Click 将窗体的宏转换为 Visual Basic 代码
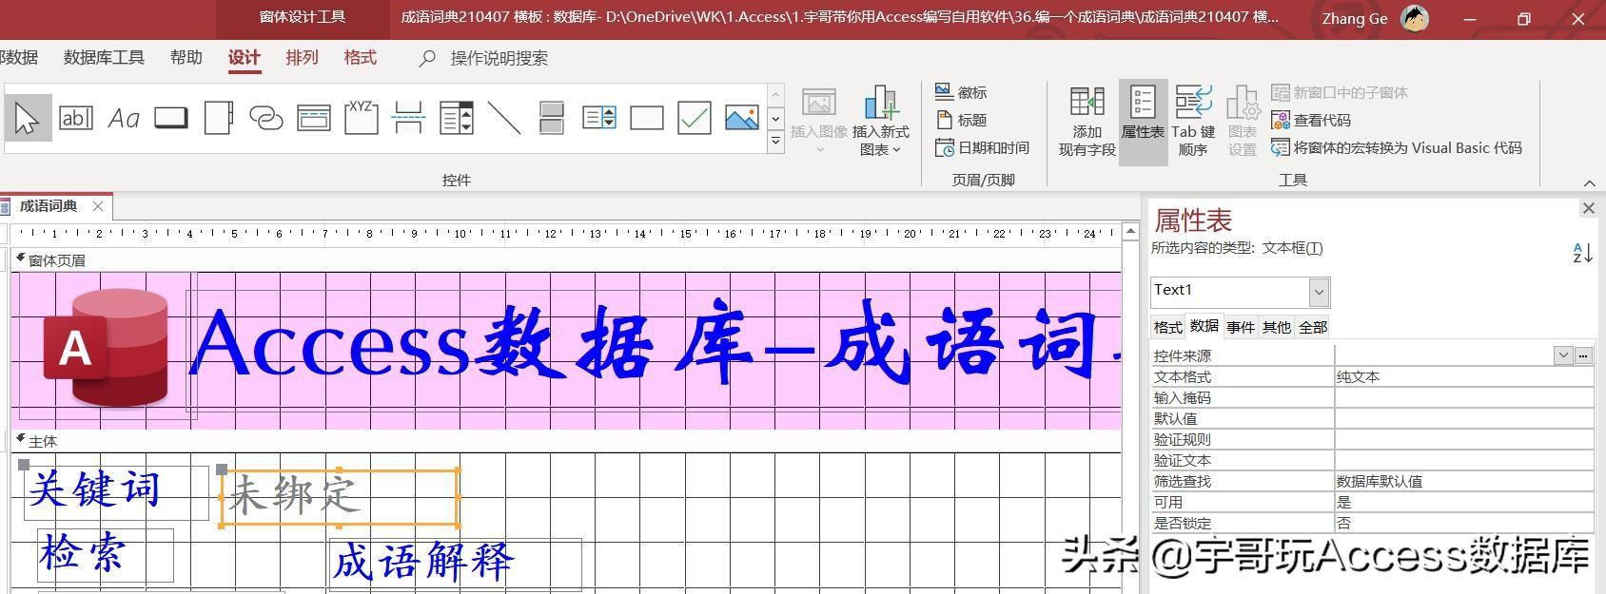 pyautogui.click(x=1397, y=147)
